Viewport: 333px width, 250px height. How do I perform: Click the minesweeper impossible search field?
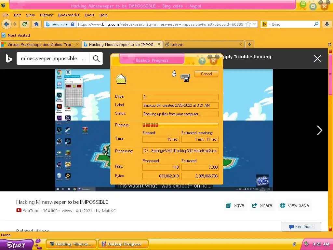click(x=53, y=59)
